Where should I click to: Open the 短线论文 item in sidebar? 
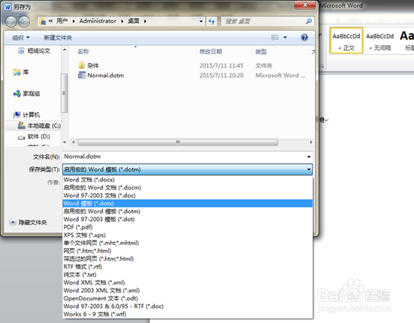click(35, 50)
